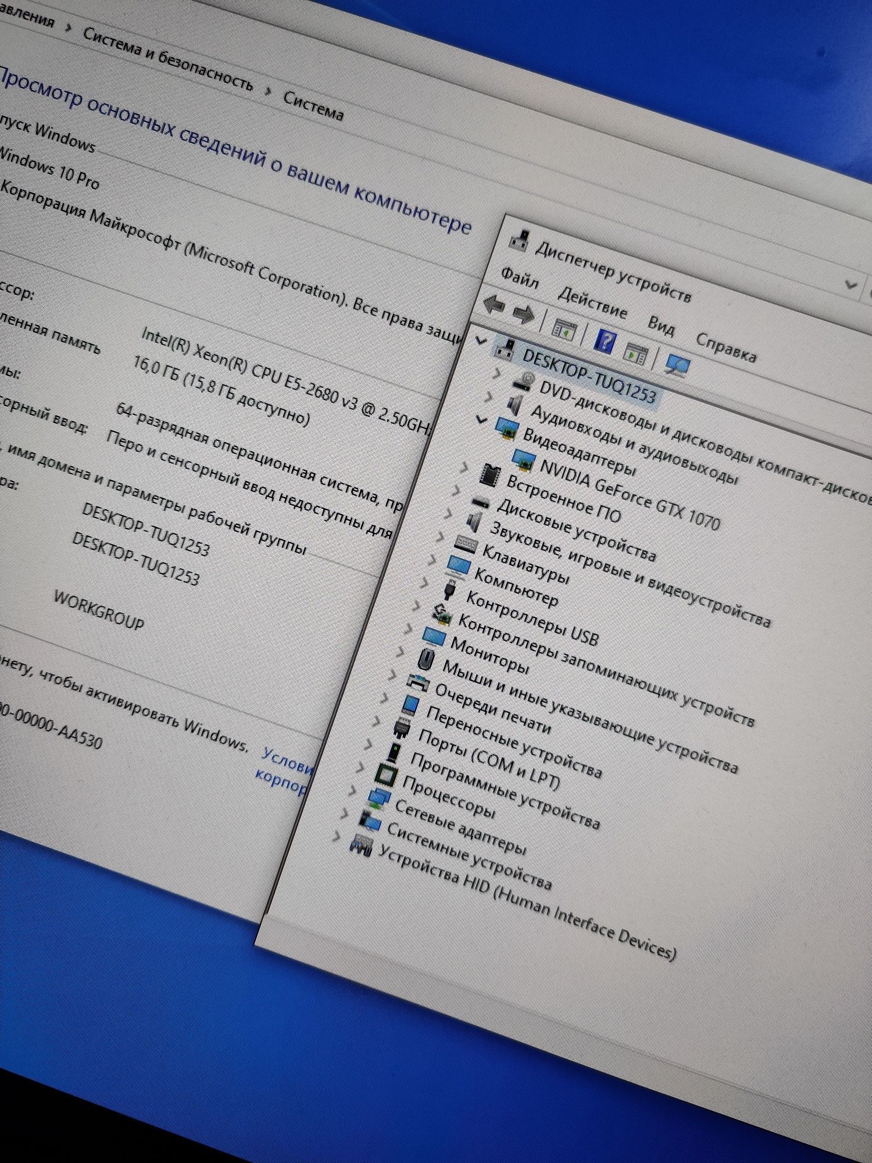Collapse the Видеоадаптеры category arrow

tap(481, 419)
